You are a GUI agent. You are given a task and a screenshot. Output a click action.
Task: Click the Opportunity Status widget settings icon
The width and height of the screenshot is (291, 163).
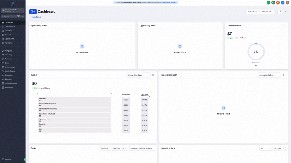point(131,26)
